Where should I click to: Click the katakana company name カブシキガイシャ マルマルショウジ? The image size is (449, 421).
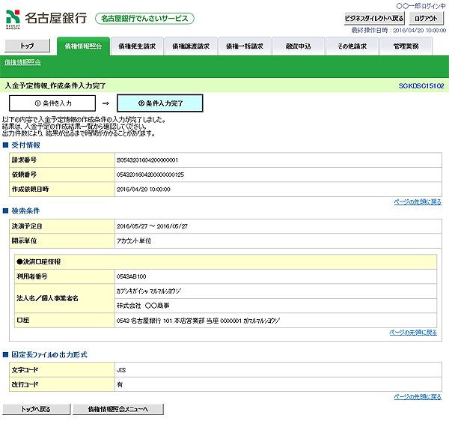[x=149, y=291]
